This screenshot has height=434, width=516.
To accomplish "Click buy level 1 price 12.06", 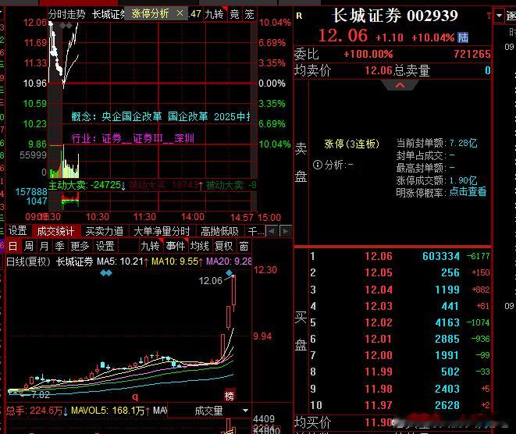I will click(379, 256).
